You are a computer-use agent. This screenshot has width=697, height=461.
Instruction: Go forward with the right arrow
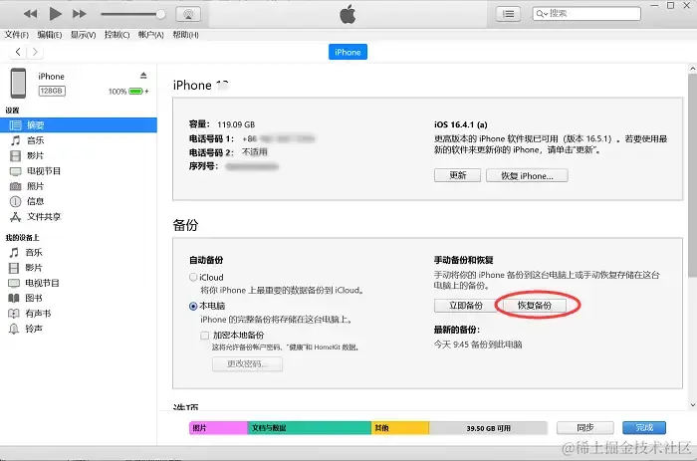(x=35, y=52)
